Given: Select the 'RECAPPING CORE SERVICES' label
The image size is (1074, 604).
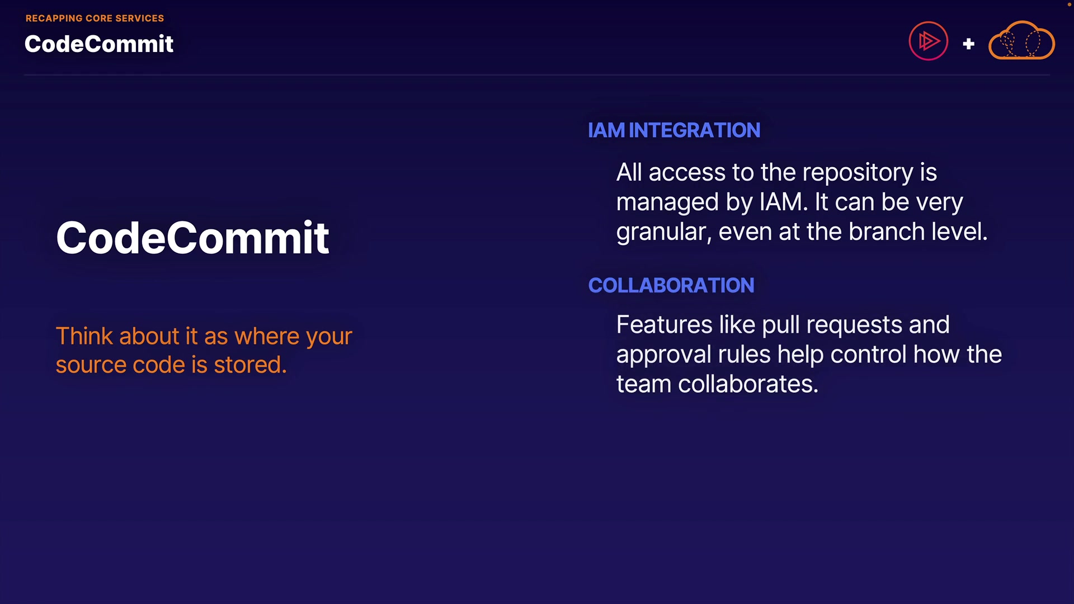Looking at the screenshot, I should click(95, 18).
